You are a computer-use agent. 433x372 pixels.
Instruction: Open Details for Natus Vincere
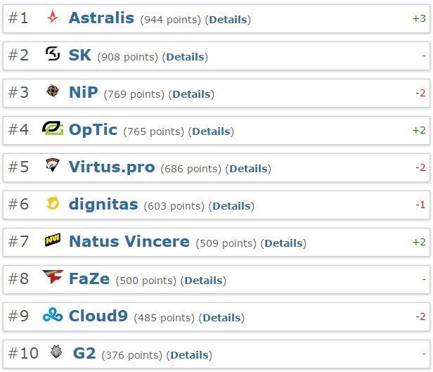pos(283,243)
